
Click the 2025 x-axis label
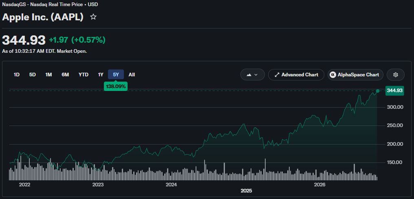coord(247,190)
